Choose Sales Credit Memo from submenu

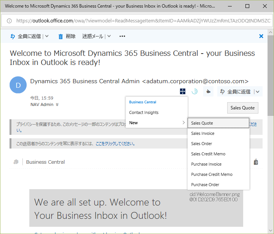click(x=208, y=154)
